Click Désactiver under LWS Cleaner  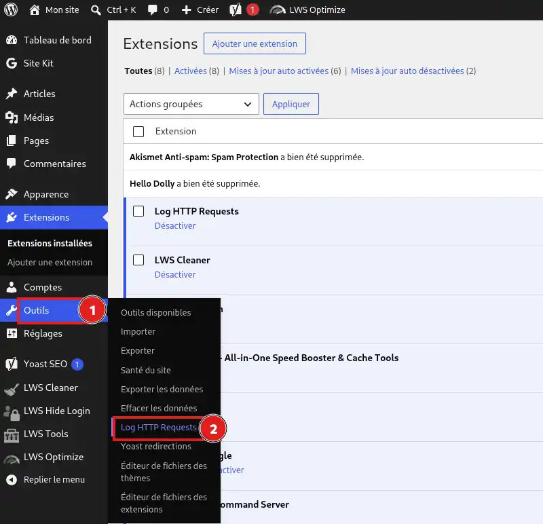coord(175,275)
